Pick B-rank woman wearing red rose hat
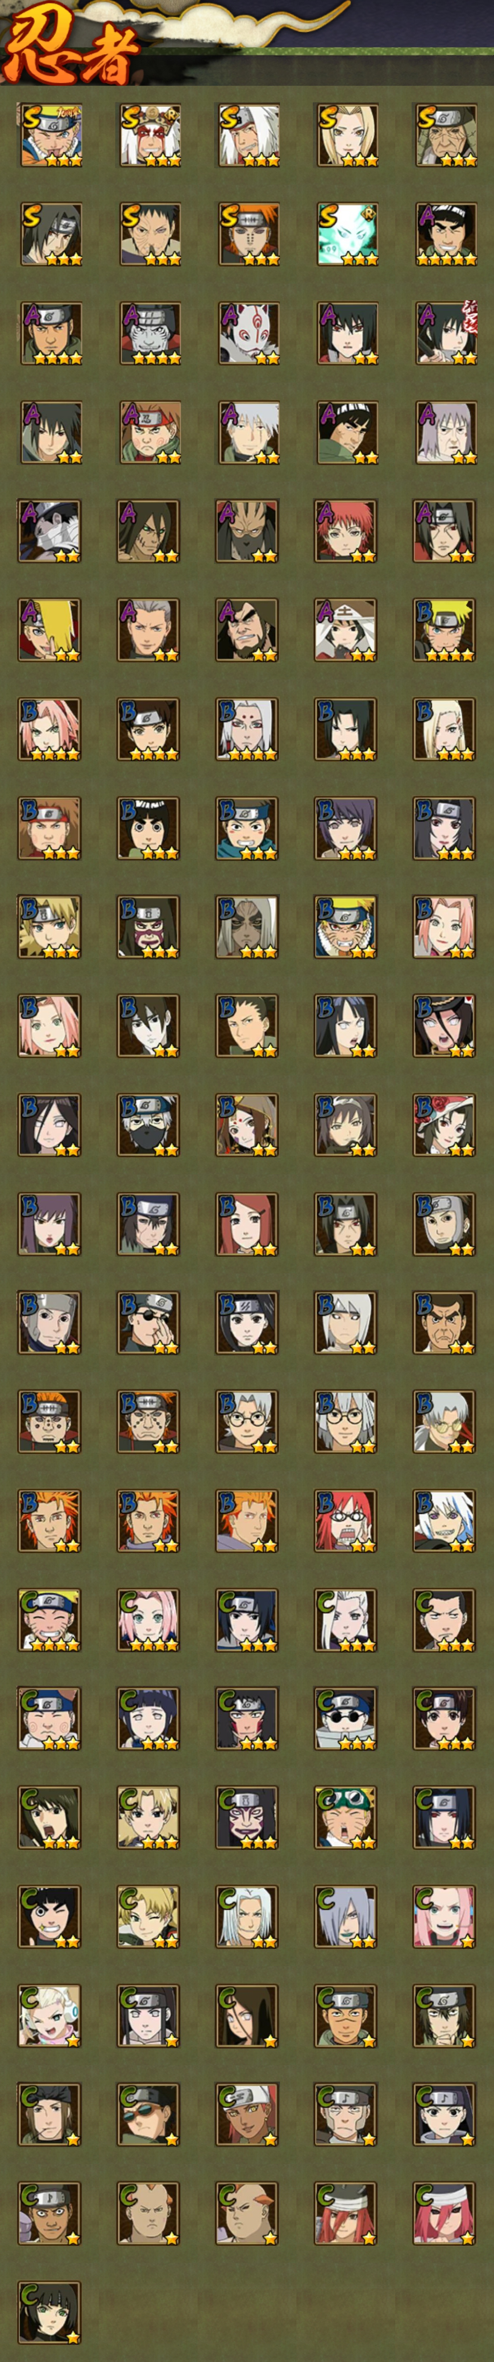 [x=445, y=1125]
